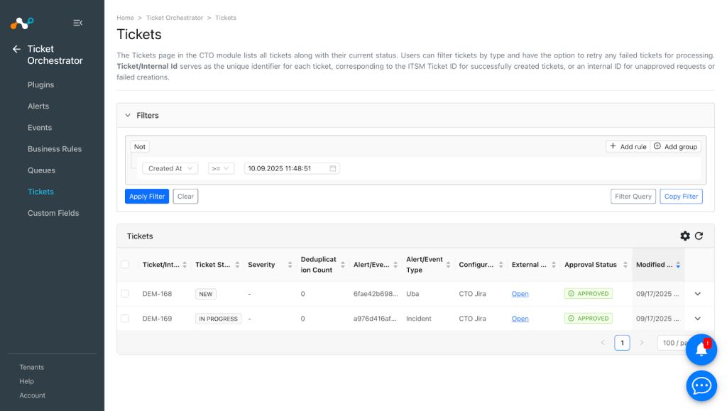Viewport: 727px width, 411px height.
Task: Open Plugins in the sidebar
Action: (40, 84)
